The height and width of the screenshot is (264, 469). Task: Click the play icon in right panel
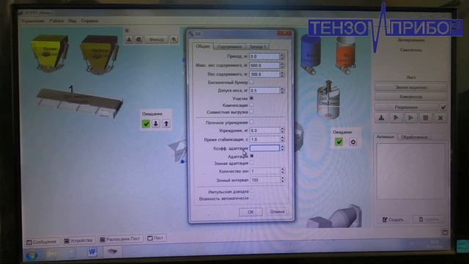point(410,118)
